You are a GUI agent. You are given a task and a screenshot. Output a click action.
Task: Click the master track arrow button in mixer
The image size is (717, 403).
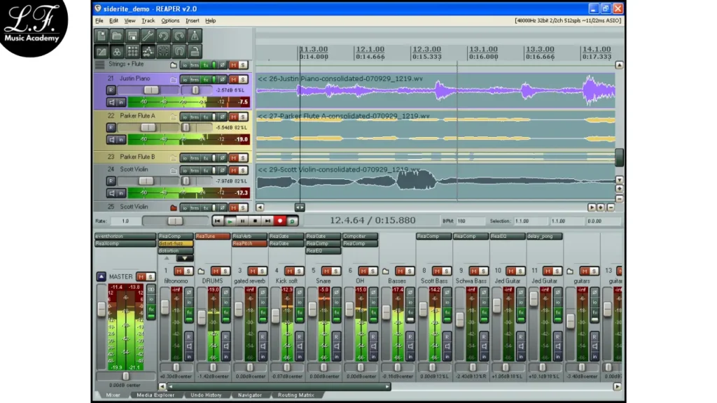pos(101,277)
